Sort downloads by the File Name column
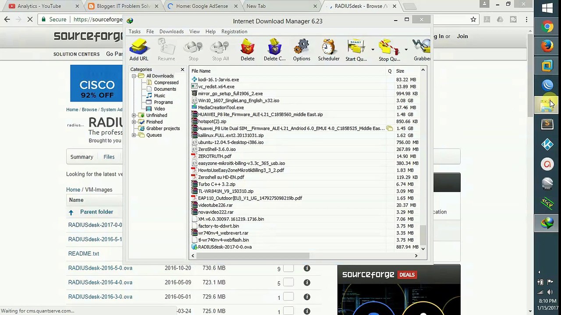 pos(288,71)
